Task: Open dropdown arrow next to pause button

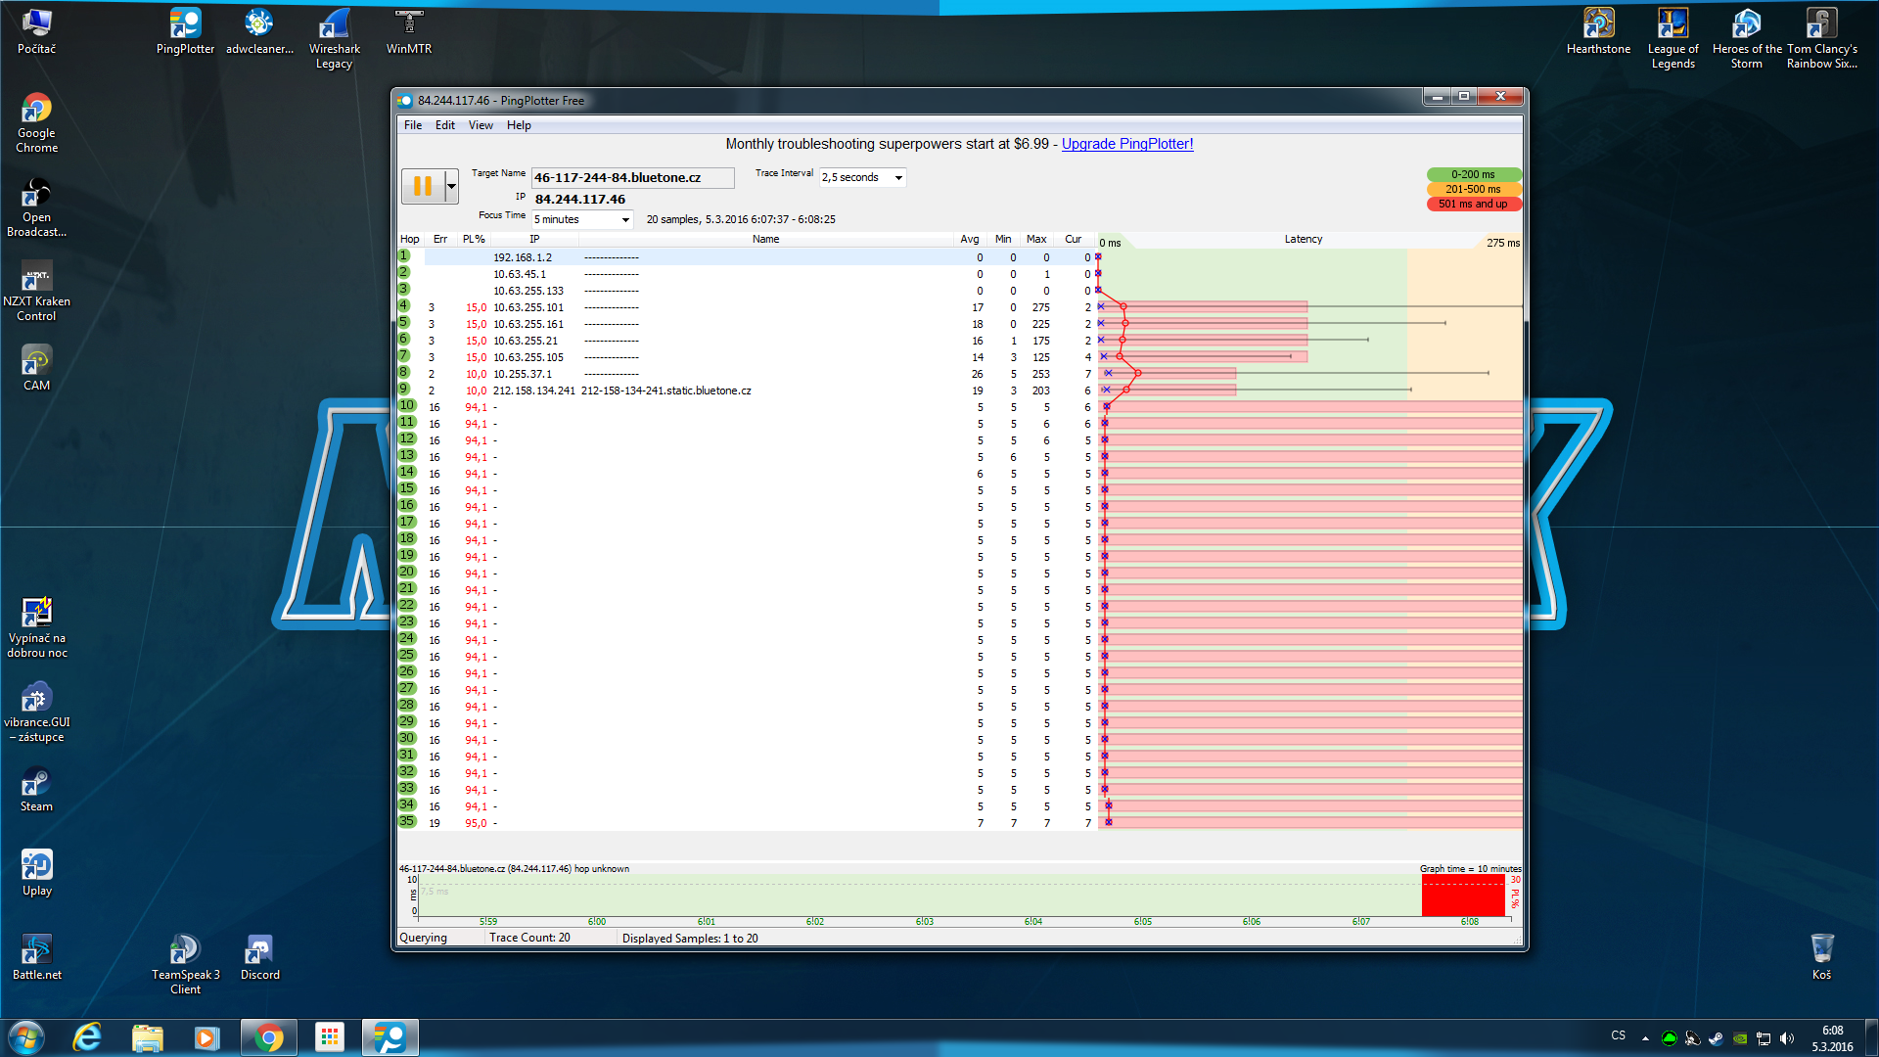Action: (x=451, y=186)
